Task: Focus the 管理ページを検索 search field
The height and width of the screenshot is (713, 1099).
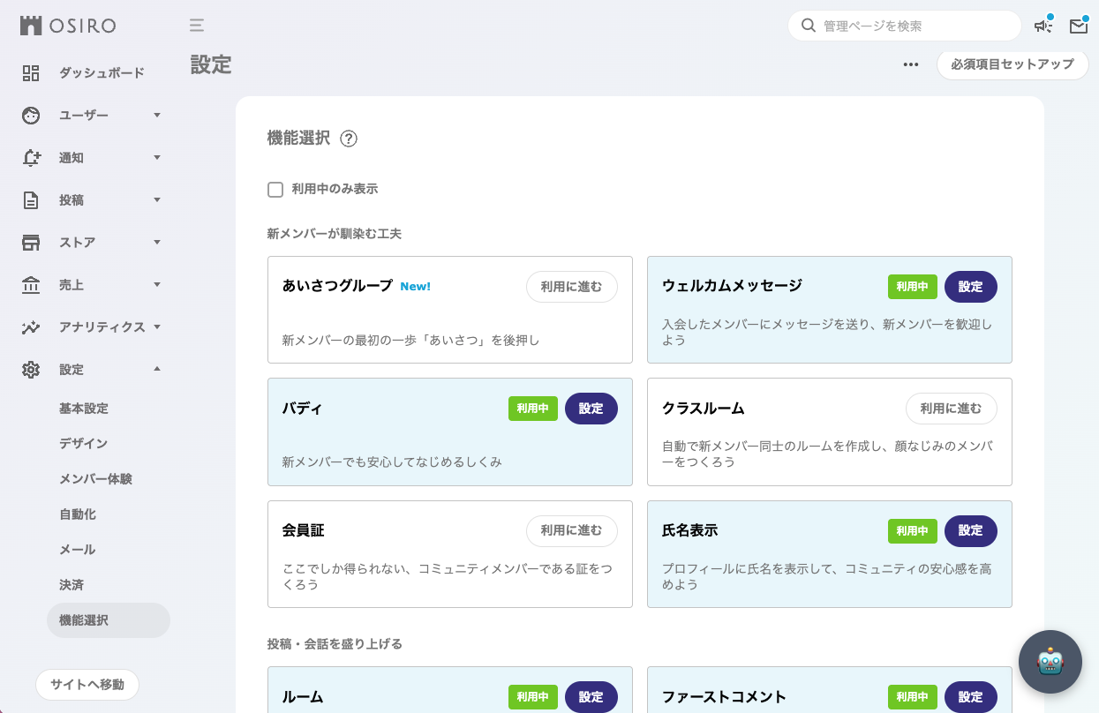Action: coord(905,26)
